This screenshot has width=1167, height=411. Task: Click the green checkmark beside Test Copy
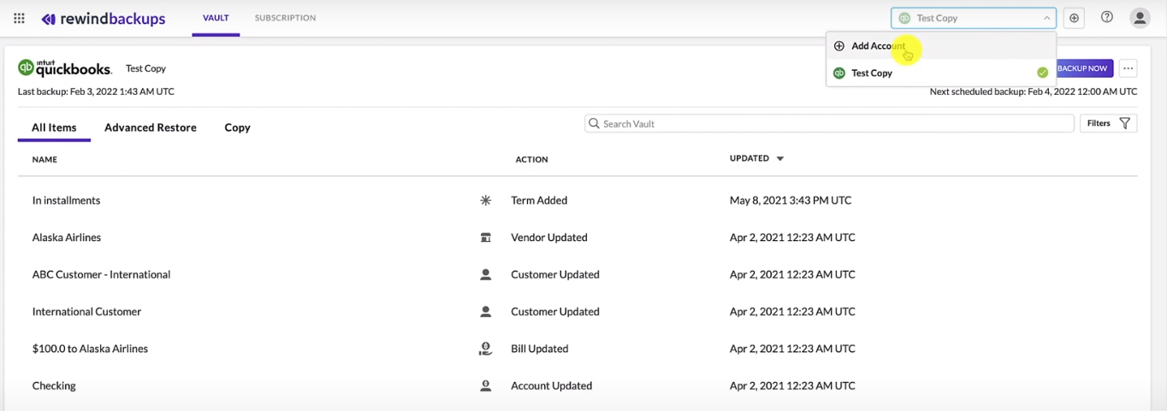[x=1042, y=73]
